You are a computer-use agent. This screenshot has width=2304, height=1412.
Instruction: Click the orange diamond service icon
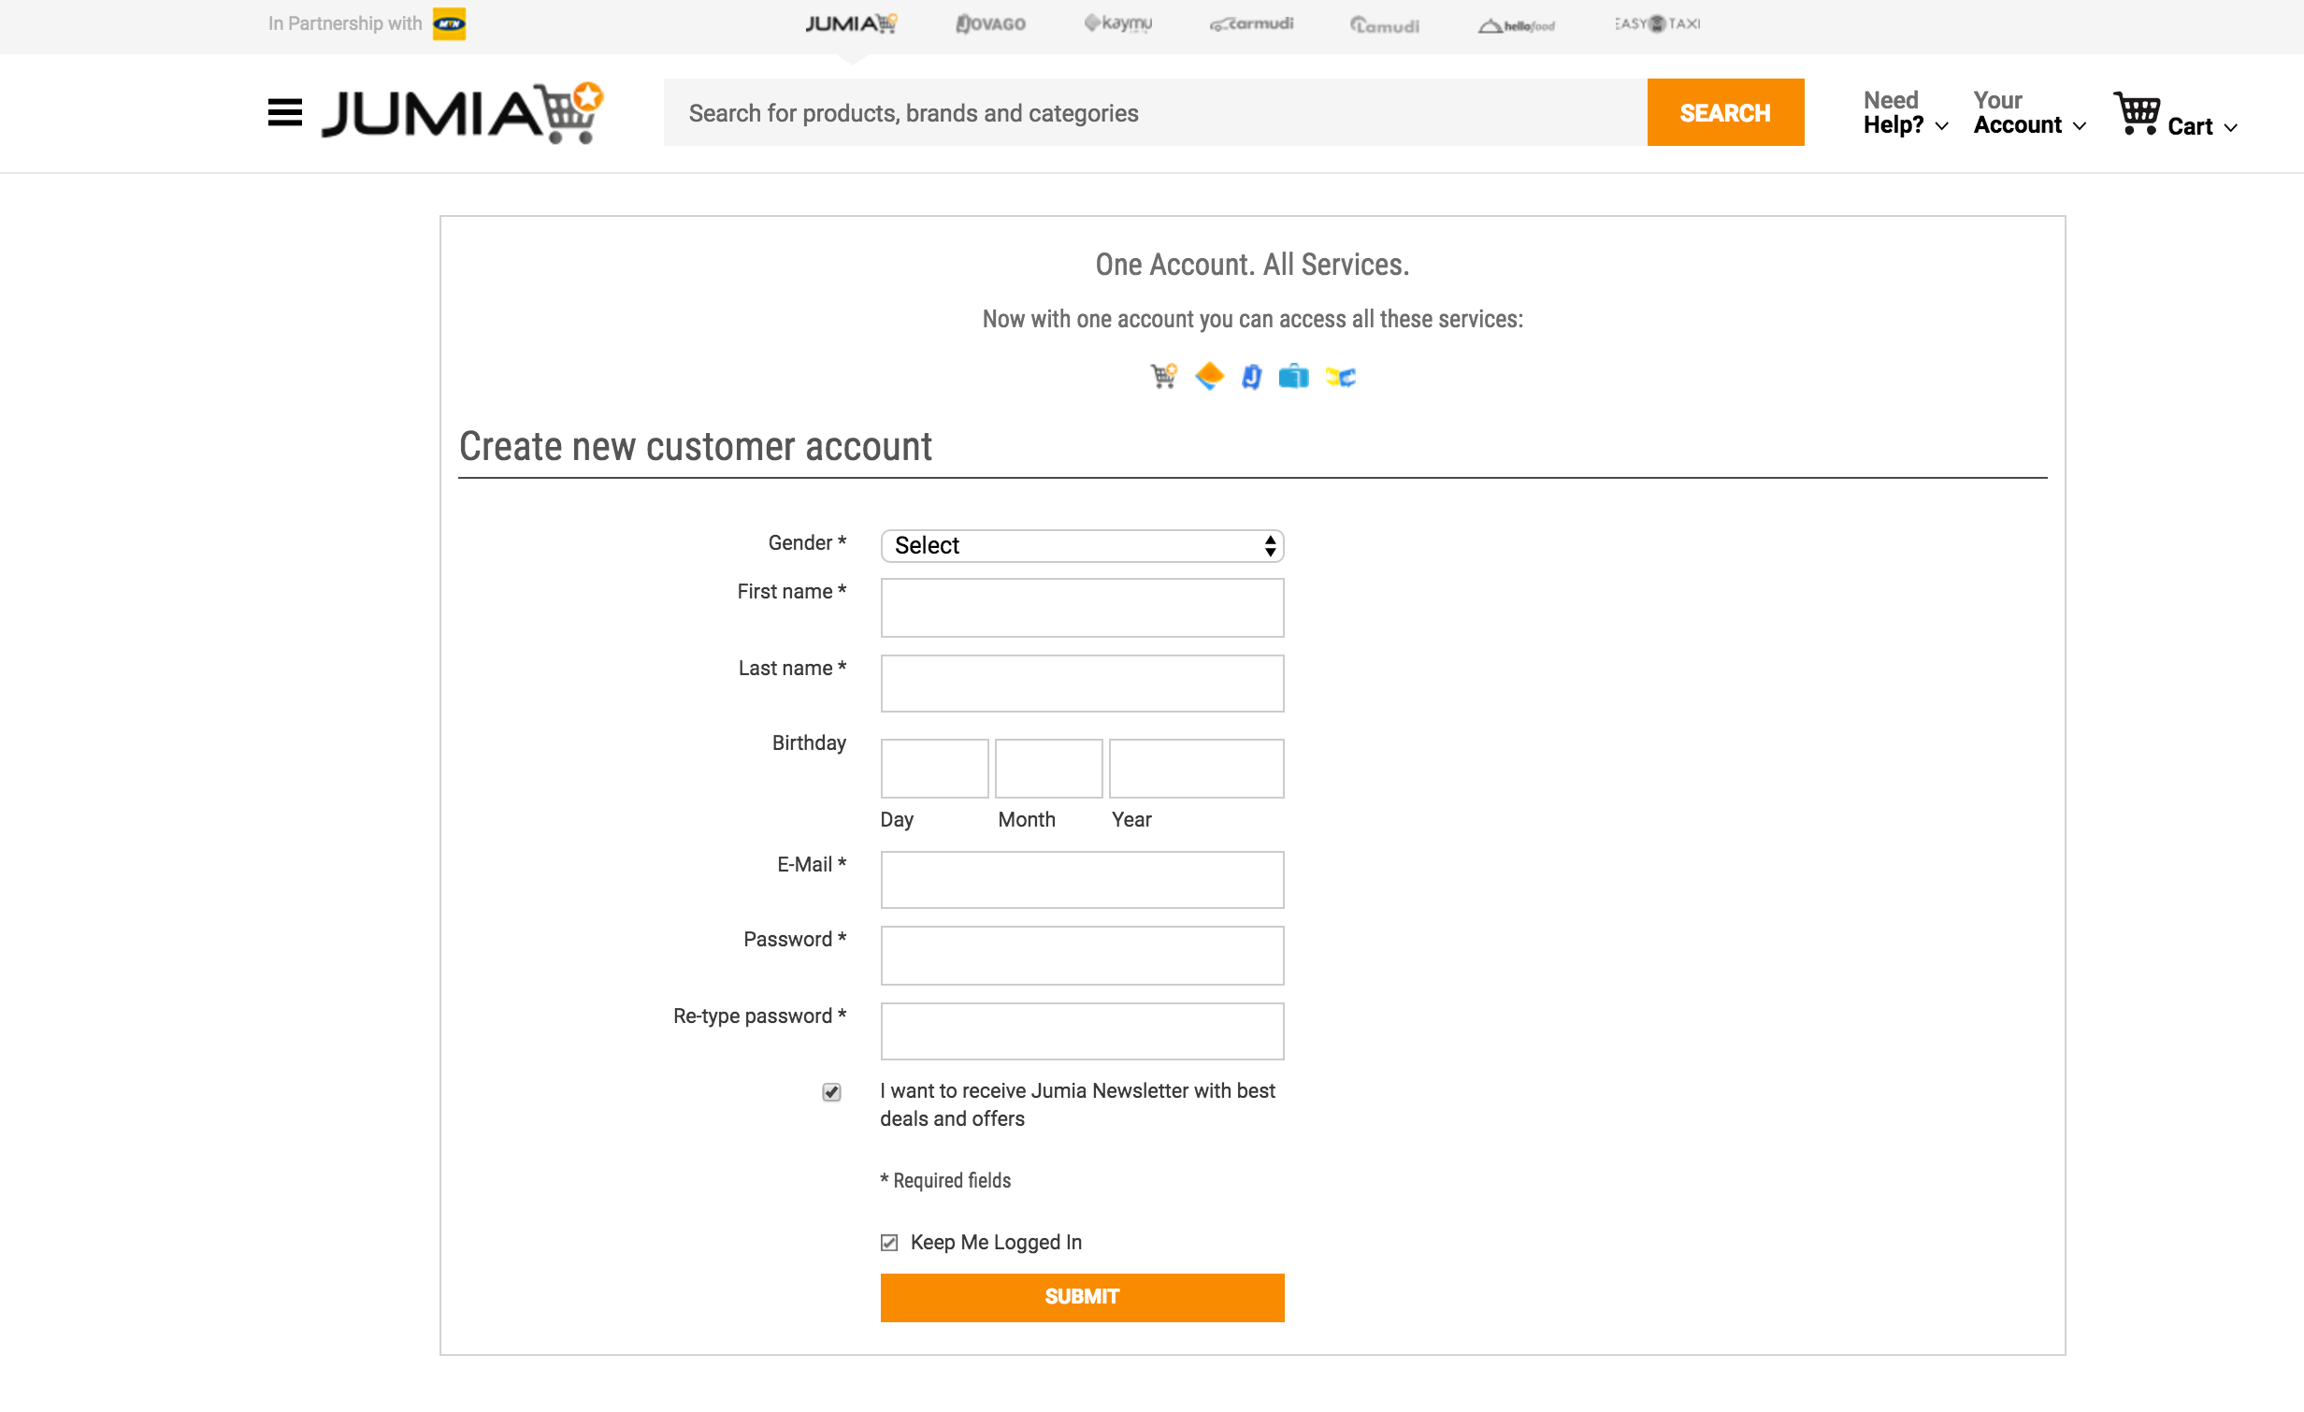click(1209, 376)
